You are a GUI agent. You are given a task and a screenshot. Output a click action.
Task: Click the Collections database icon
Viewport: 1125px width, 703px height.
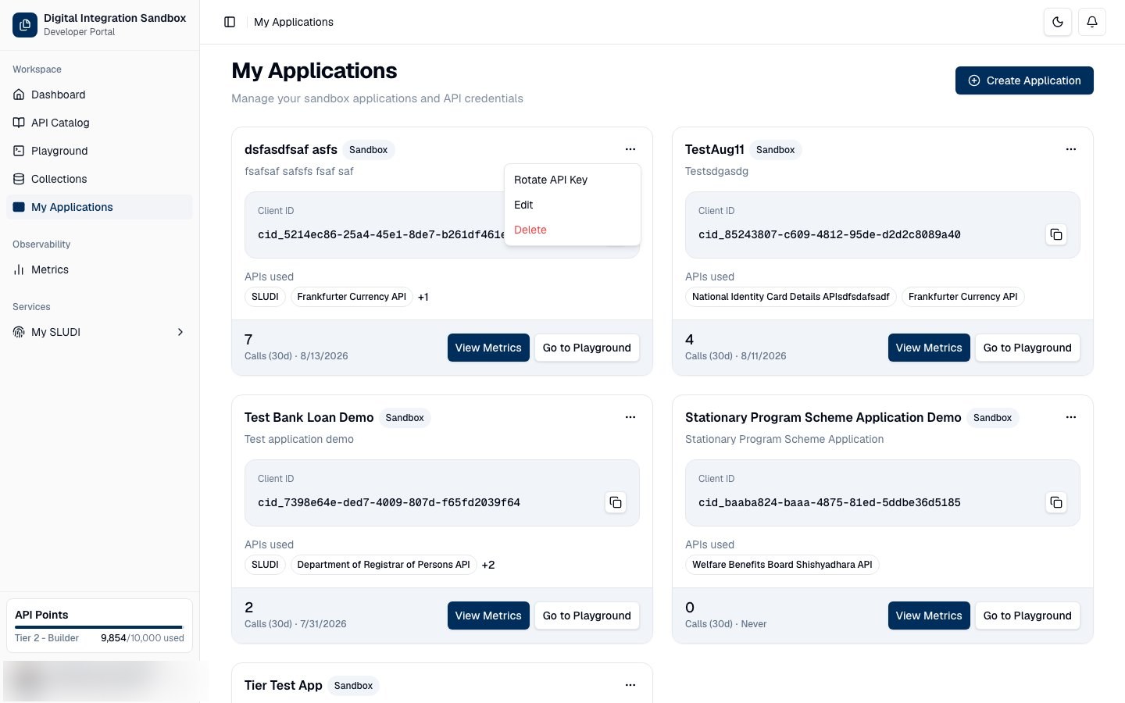pyautogui.click(x=19, y=179)
